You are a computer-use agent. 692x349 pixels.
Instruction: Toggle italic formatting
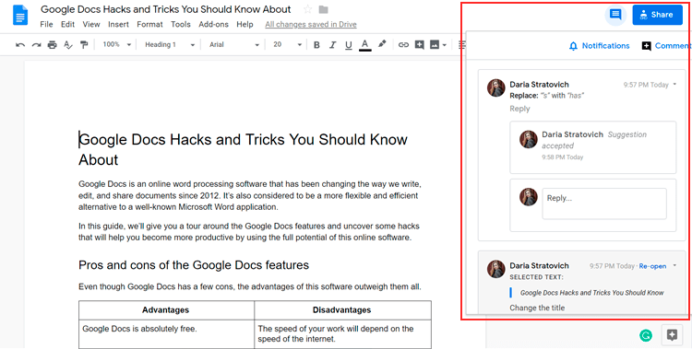pos(332,44)
